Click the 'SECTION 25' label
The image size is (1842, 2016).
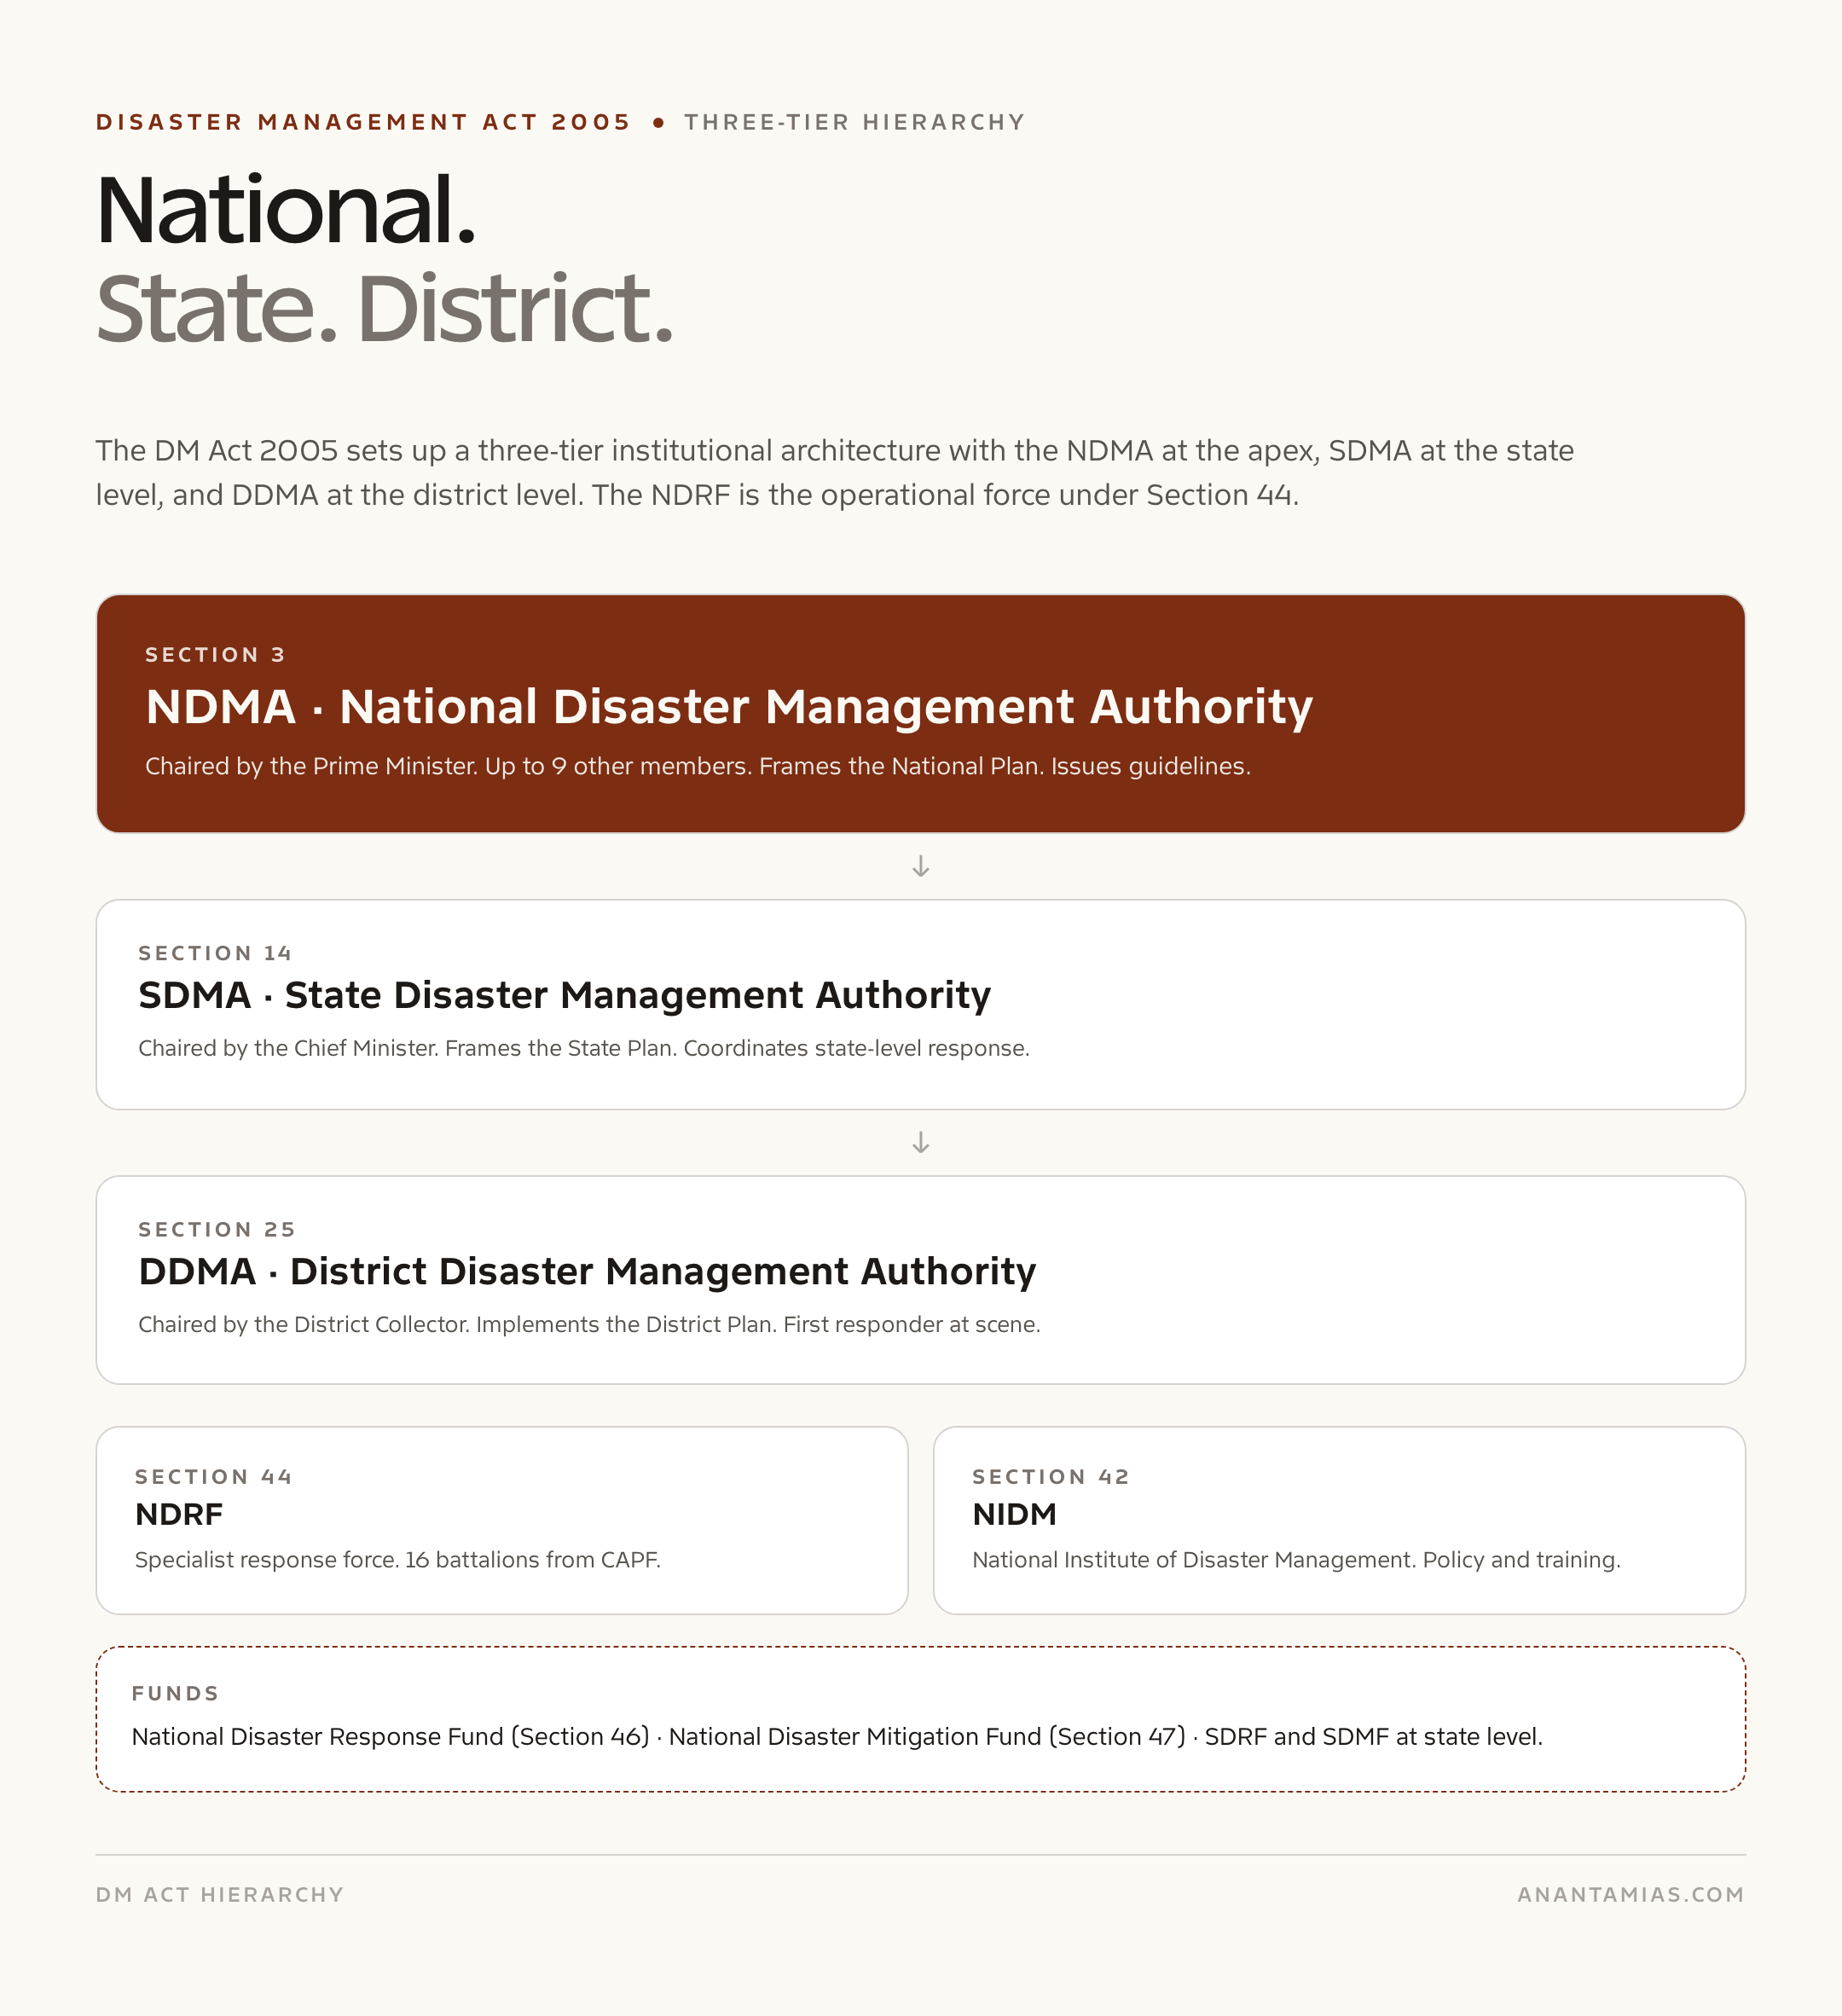217,1229
